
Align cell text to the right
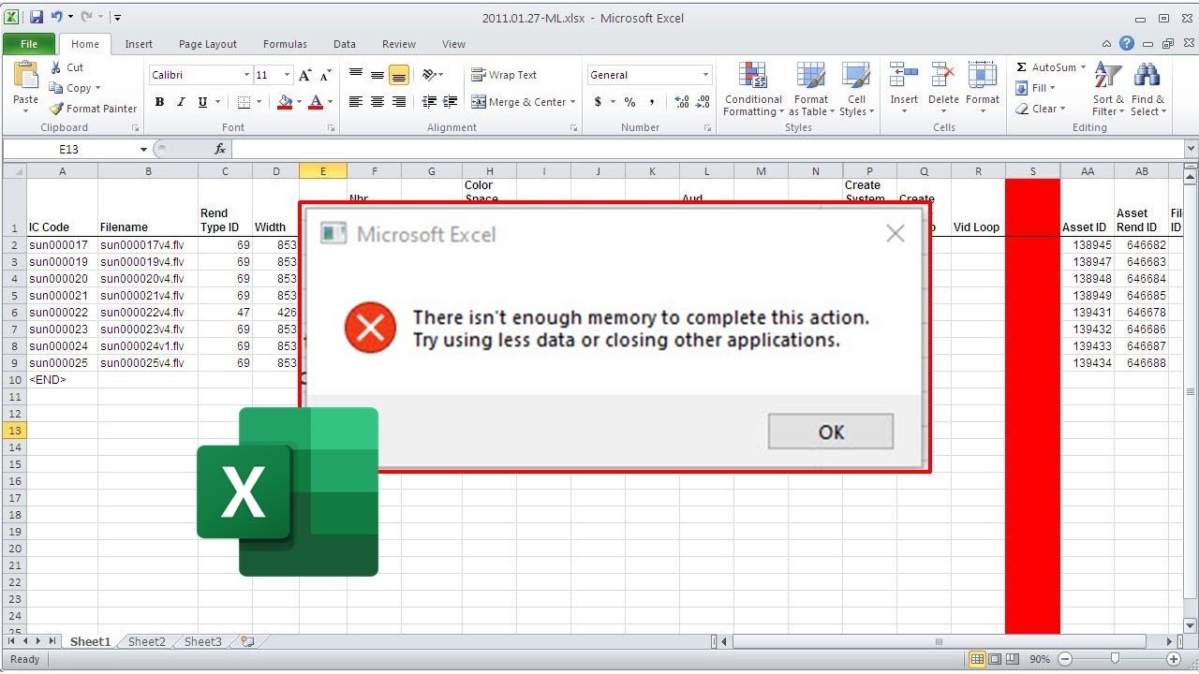pos(398,102)
